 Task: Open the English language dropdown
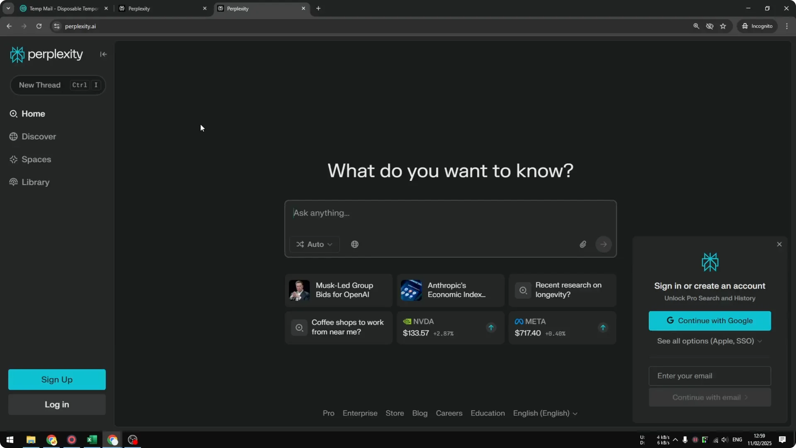[544, 413]
